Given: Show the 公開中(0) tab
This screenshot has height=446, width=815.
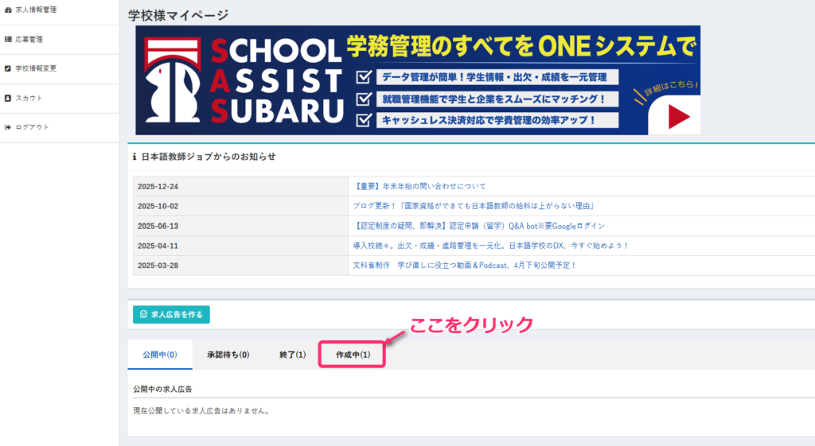Looking at the screenshot, I should coord(159,355).
